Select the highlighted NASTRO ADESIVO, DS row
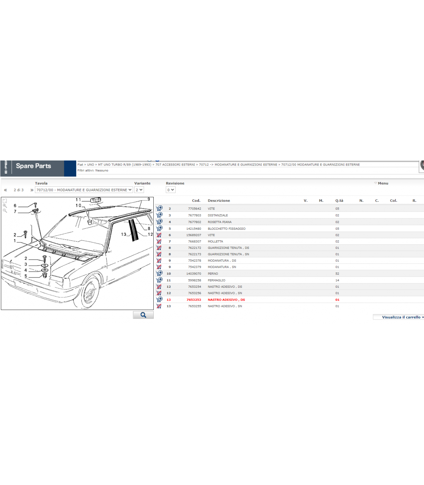Image resolution: width=424 pixels, height=485 pixels. pos(226,300)
